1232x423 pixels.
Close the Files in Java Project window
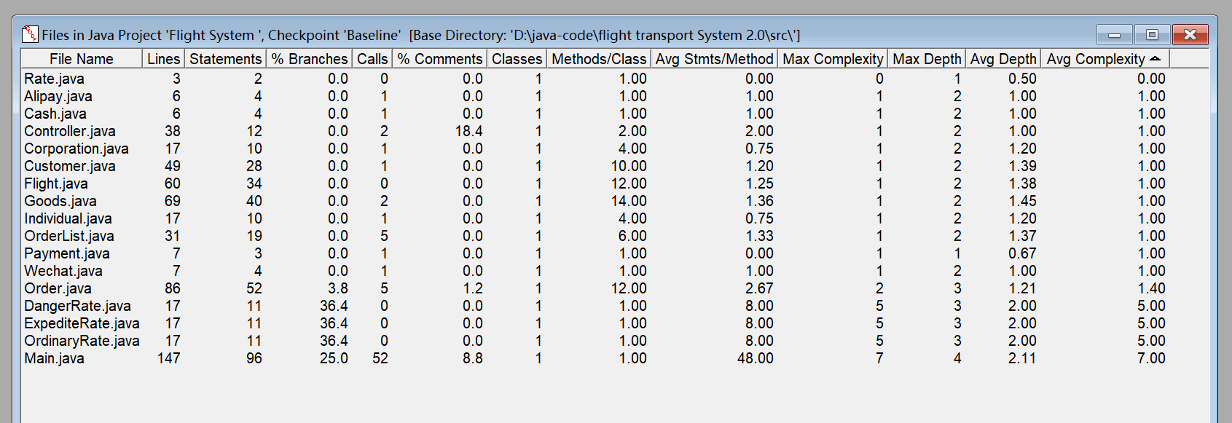coord(1190,35)
